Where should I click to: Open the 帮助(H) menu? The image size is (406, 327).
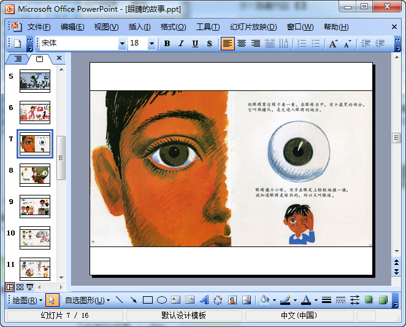tap(336, 27)
